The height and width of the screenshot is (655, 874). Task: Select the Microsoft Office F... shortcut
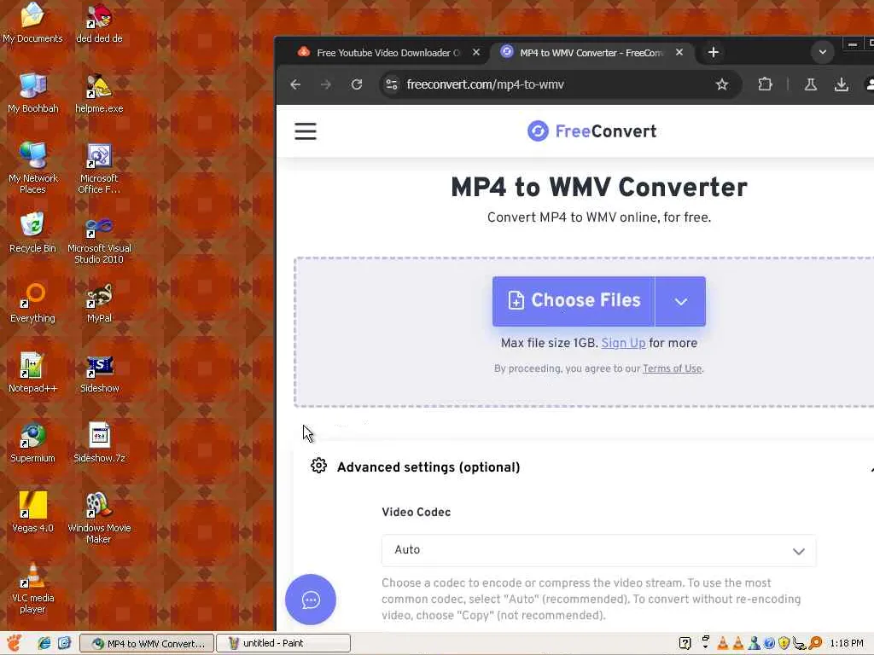coord(99,168)
